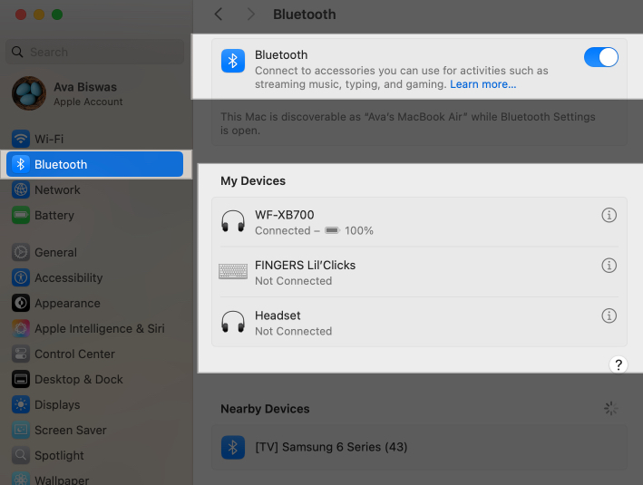
Task: Click the blue Bluetooth icon in header
Action: [x=233, y=61]
